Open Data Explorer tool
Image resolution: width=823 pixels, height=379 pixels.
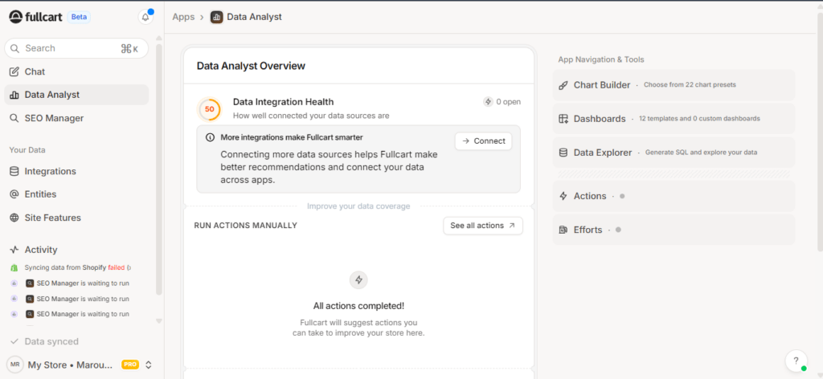coord(674,153)
